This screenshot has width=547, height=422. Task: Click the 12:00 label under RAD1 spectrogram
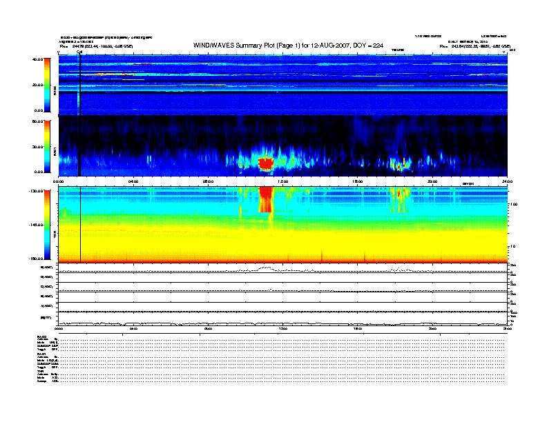283,181
